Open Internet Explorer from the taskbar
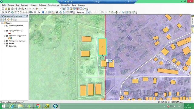The image size is (194, 109). [12, 106]
